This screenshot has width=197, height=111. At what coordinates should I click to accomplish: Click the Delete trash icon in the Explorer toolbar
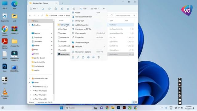pos(74,9)
